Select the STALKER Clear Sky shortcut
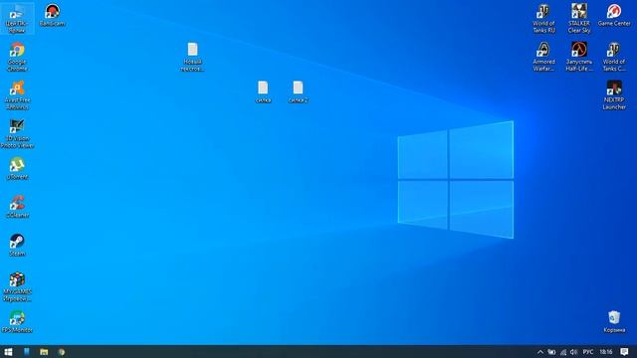The width and height of the screenshot is (637, 358). click(x=579, y=18)
